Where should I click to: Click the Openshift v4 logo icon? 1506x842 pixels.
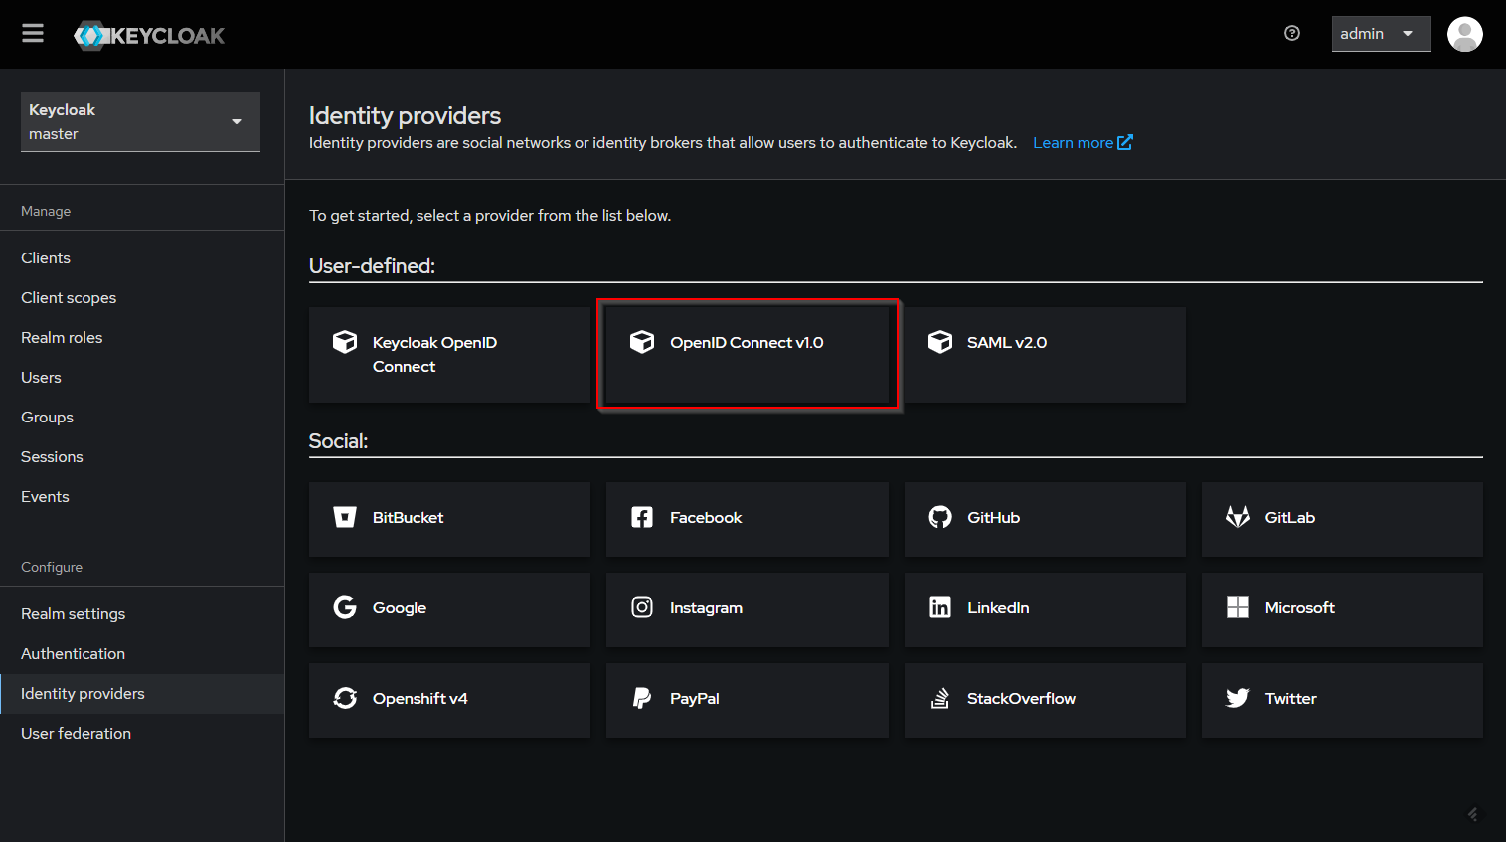tap(345, 698)
